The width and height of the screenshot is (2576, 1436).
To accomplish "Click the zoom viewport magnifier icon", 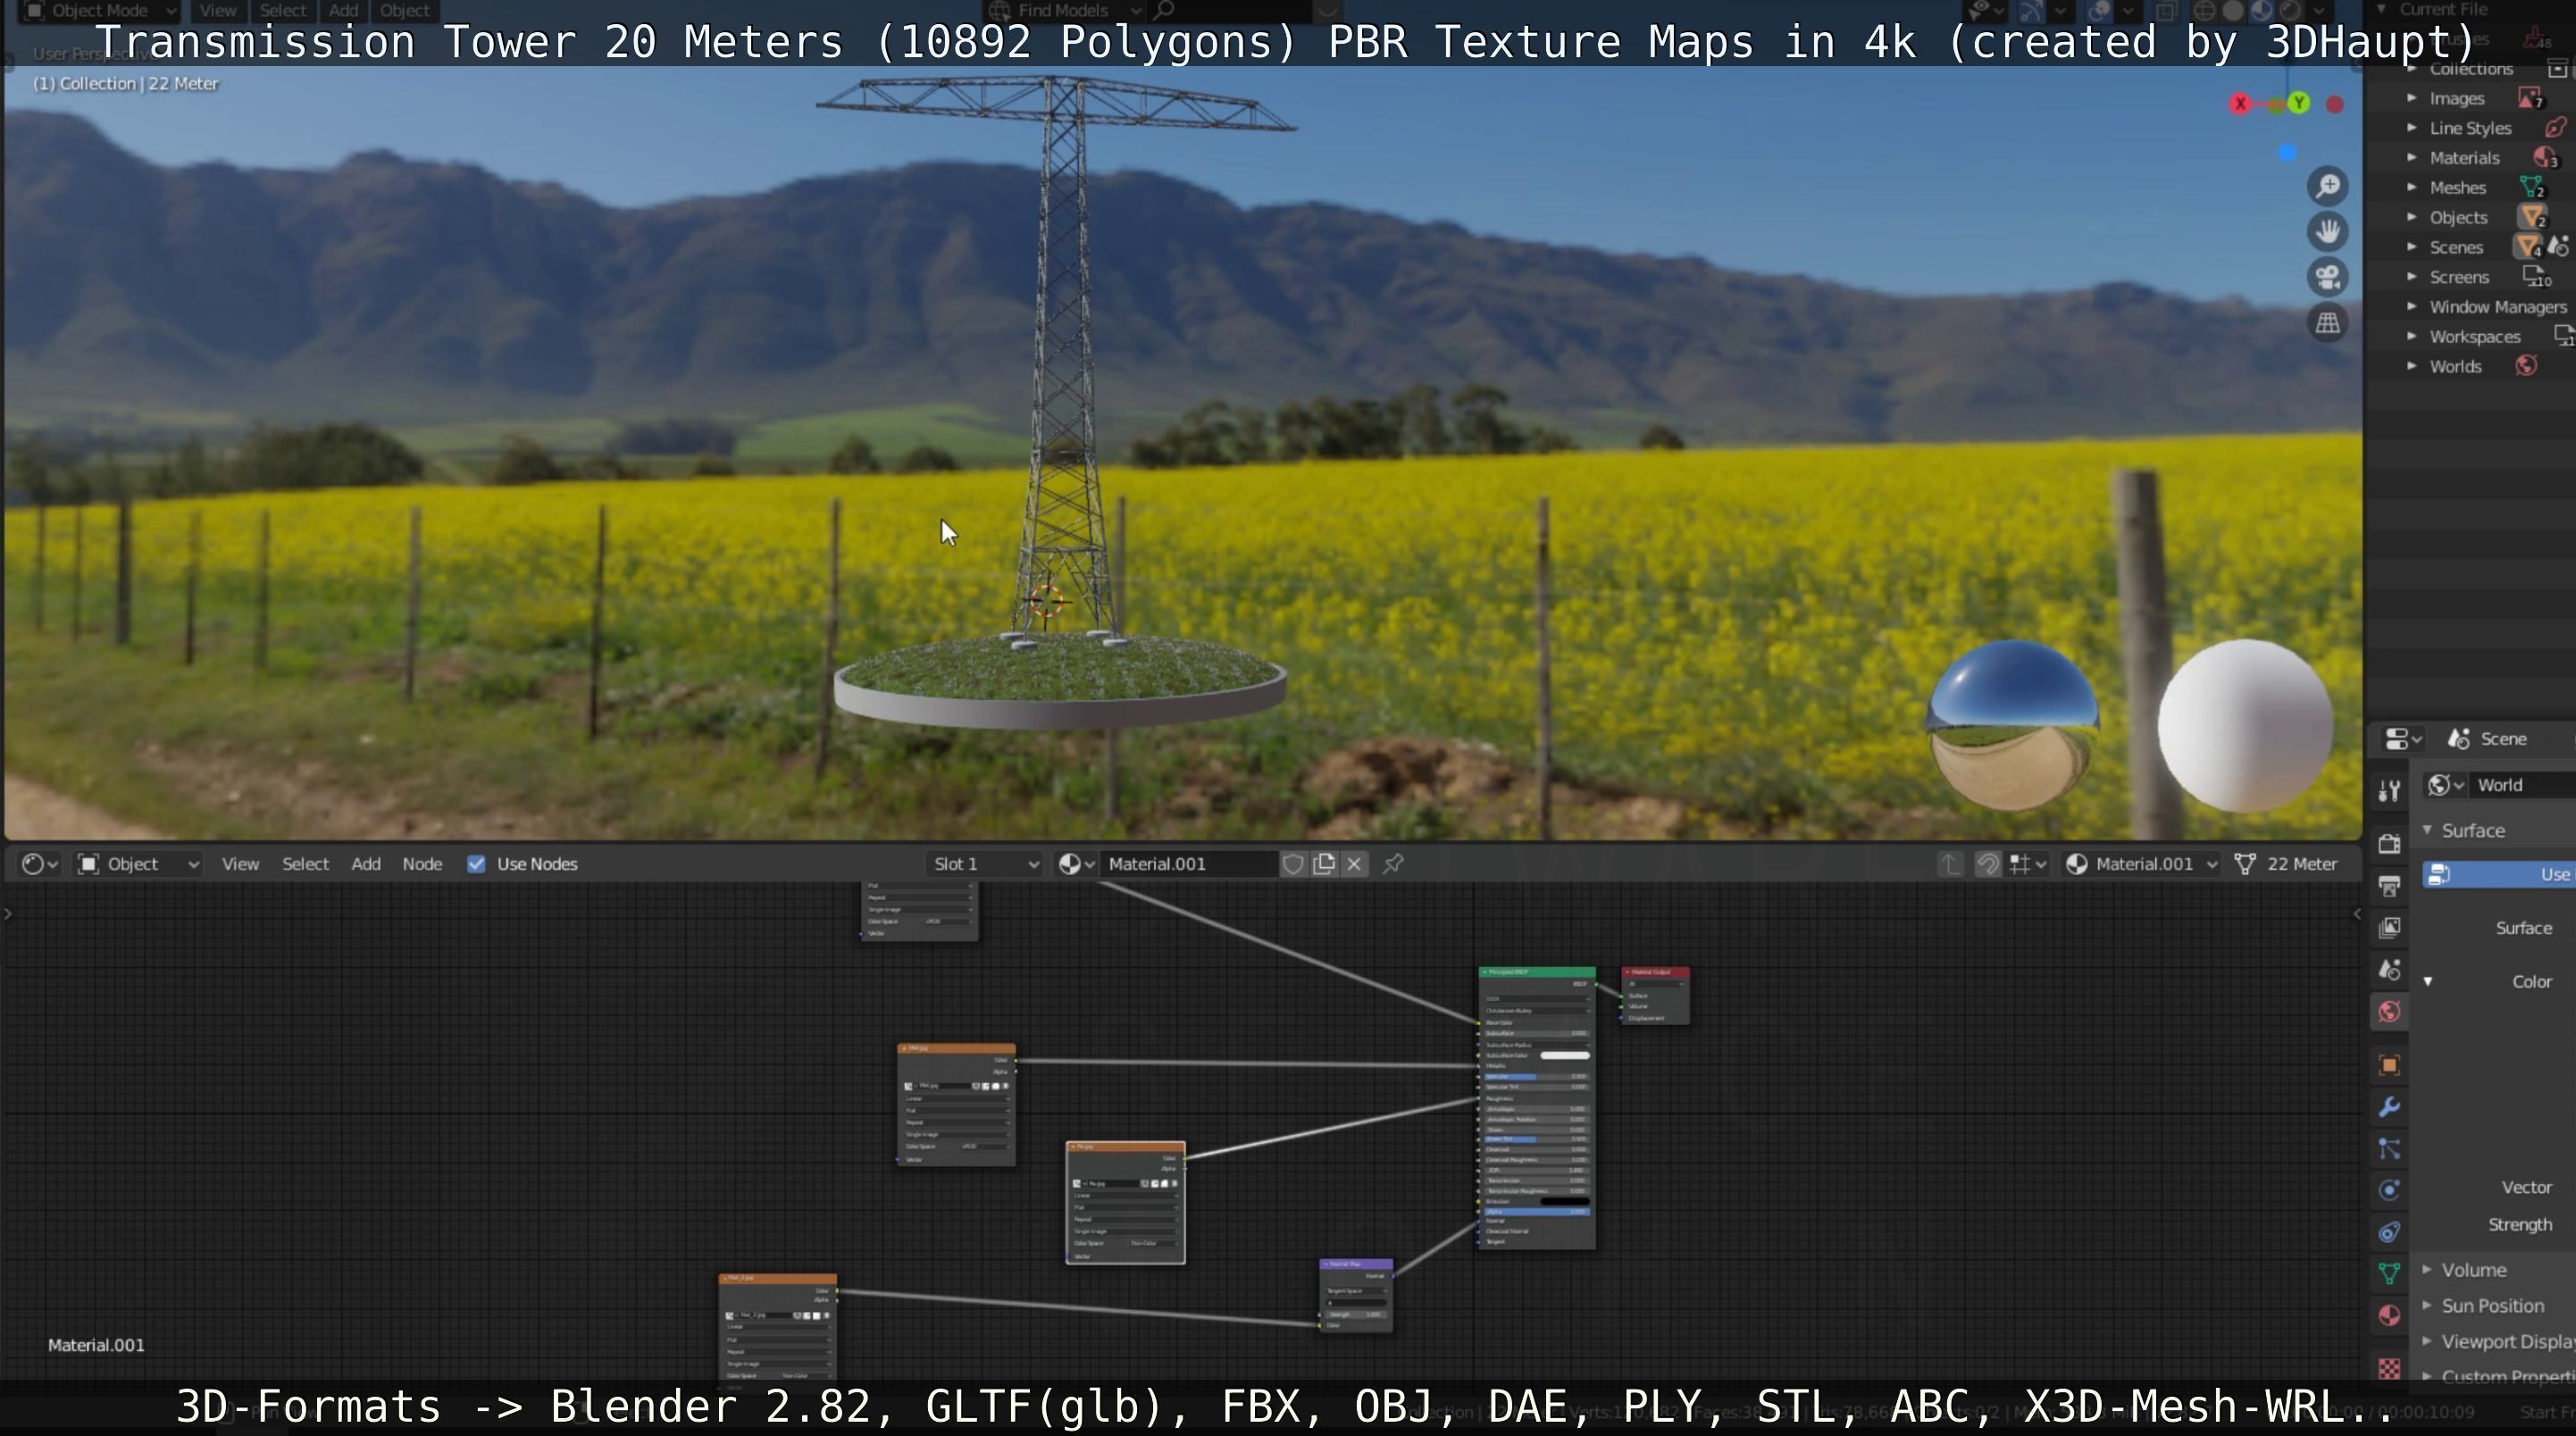I will point(2328,187).
